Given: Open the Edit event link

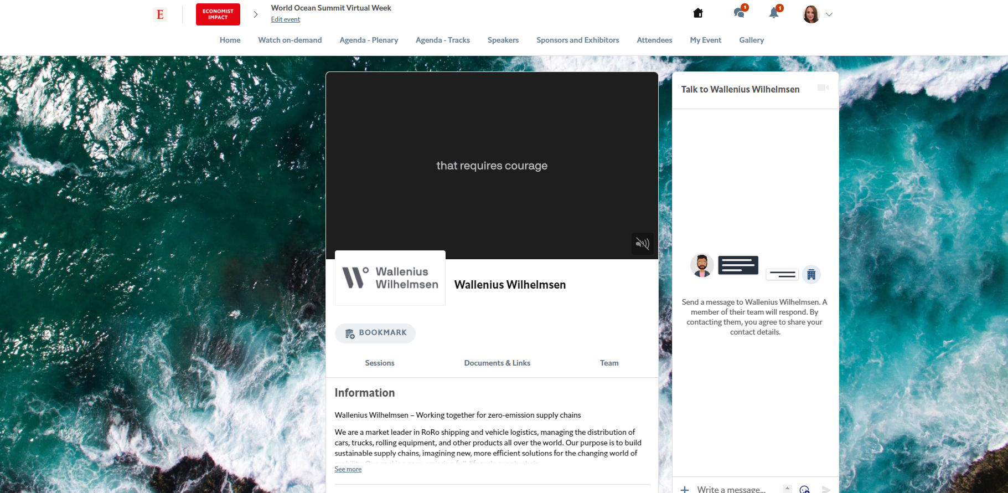Looking at the screenshot, I should [x=286, y=19].
